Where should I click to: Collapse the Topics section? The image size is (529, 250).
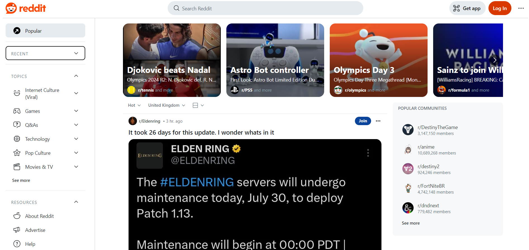(76, 76)
